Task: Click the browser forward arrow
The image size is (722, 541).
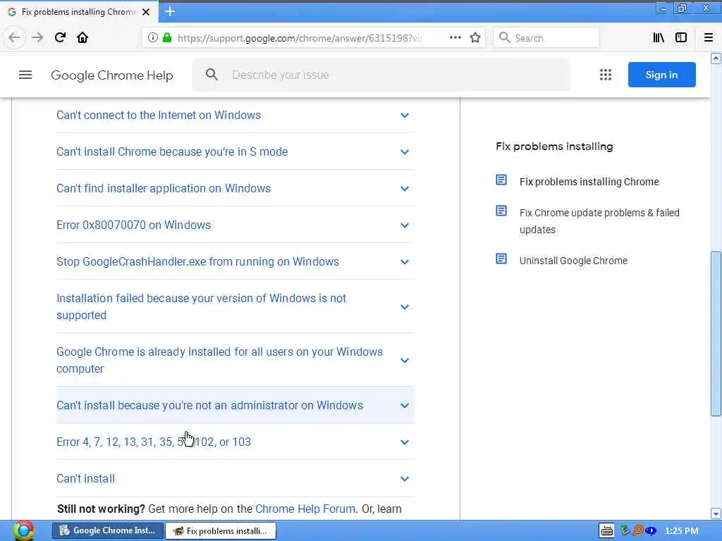Action: [37, 37]
